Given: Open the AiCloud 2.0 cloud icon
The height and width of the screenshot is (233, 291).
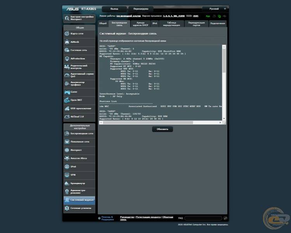Looking at the screenshot, I should (x=67, y=116).
